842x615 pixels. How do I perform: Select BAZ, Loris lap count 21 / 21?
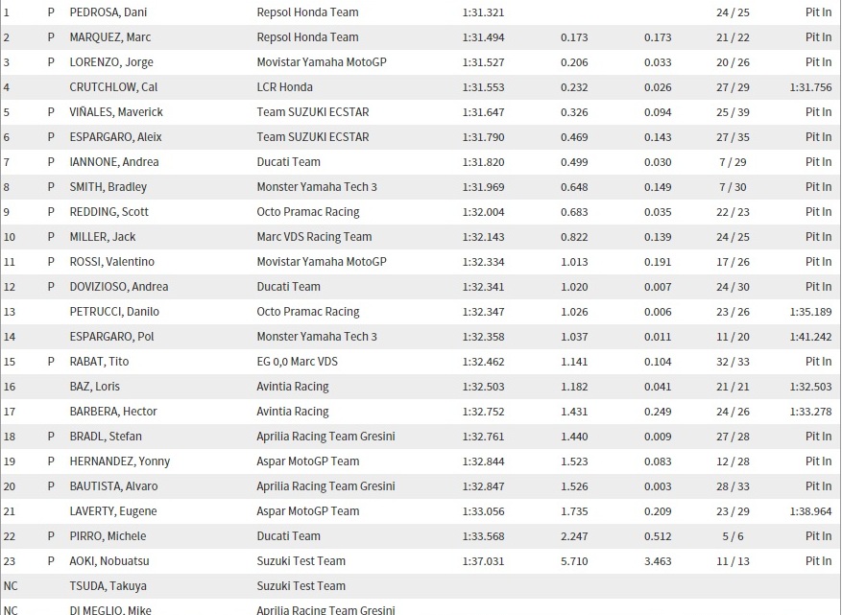(733, 387)
